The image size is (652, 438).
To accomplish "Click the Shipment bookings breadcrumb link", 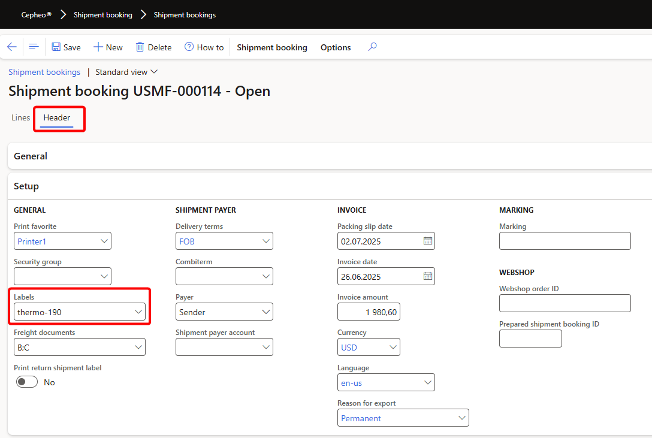I will click(44, 72).
